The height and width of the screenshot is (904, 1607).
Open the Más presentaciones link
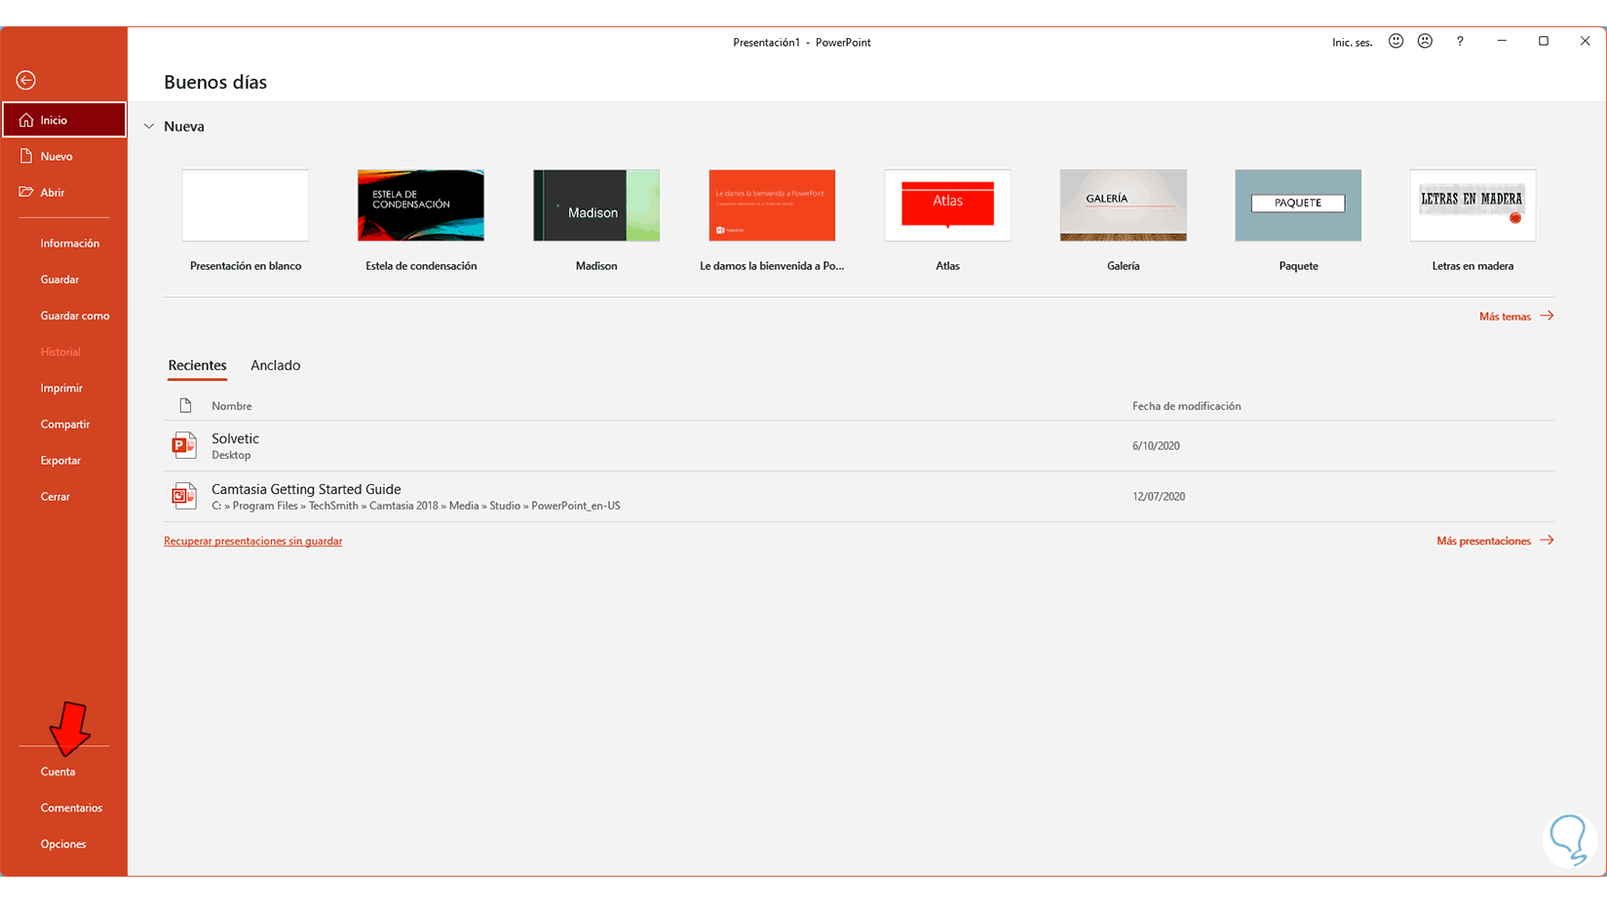1483,541
